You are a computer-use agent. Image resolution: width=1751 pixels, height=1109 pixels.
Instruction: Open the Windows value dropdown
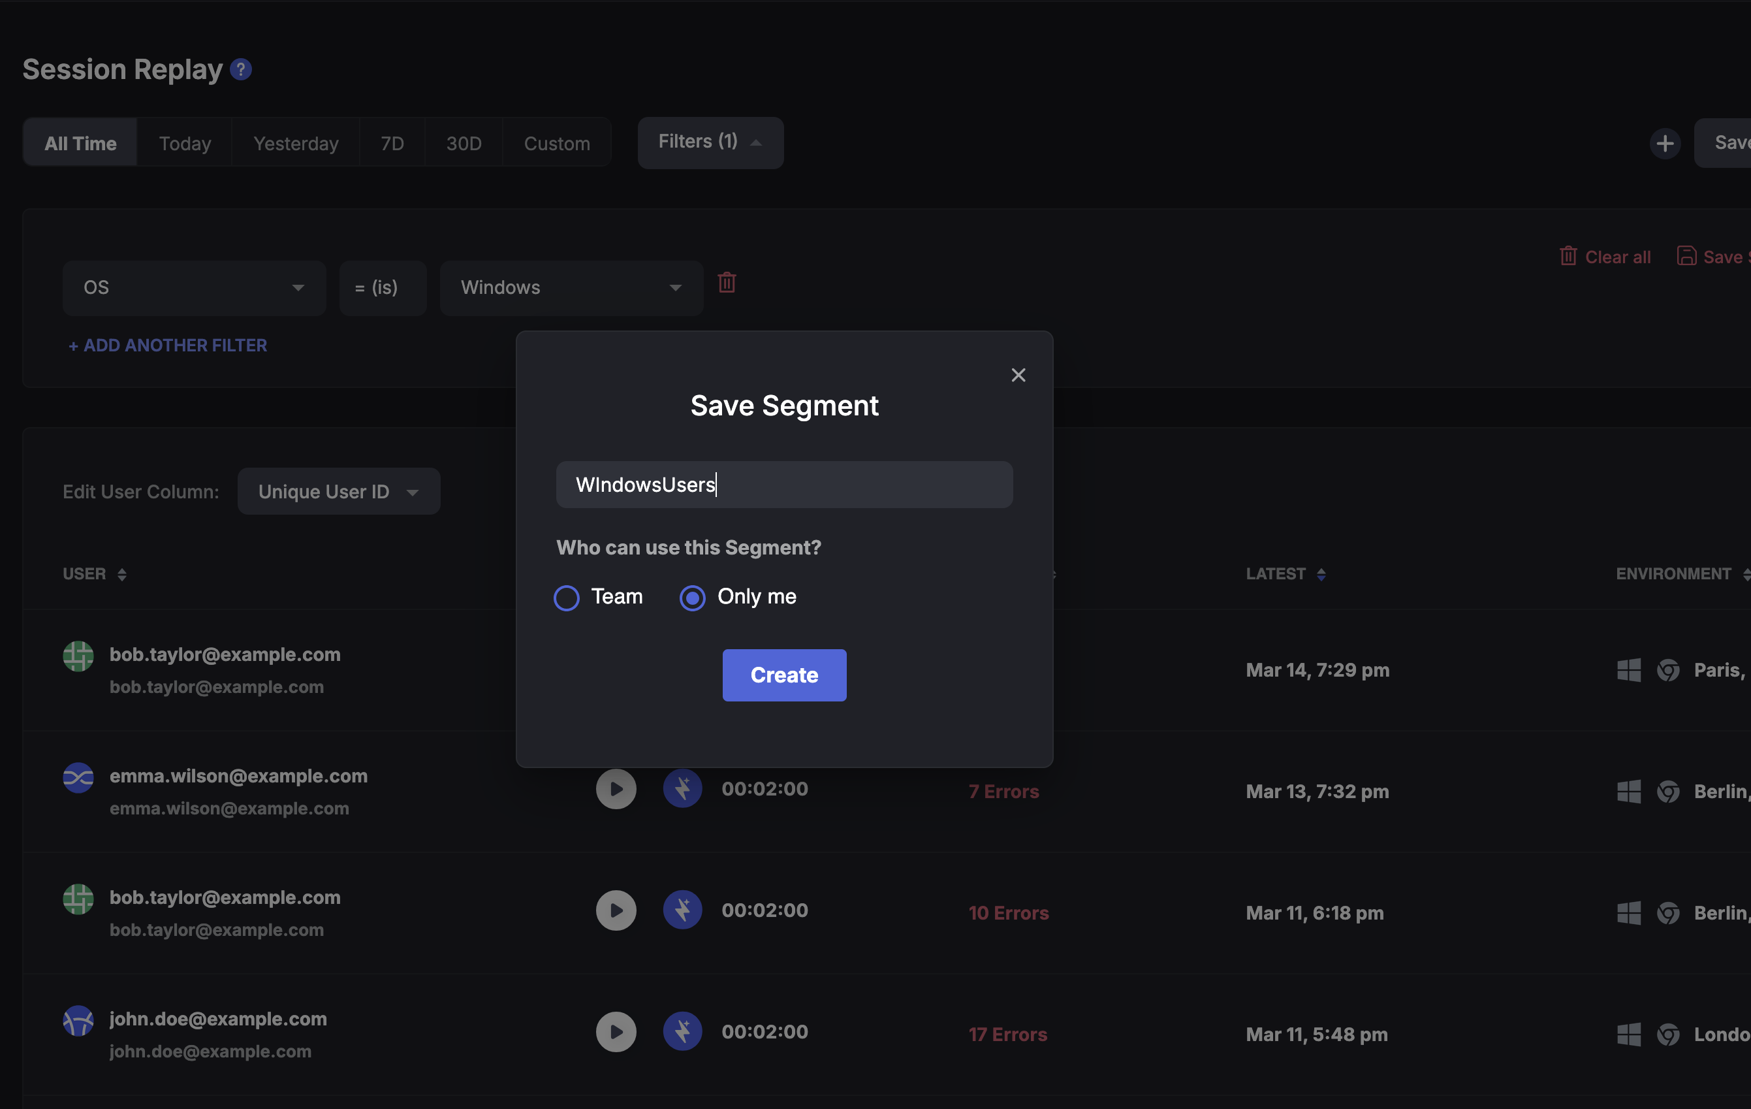tap(571, 288)
